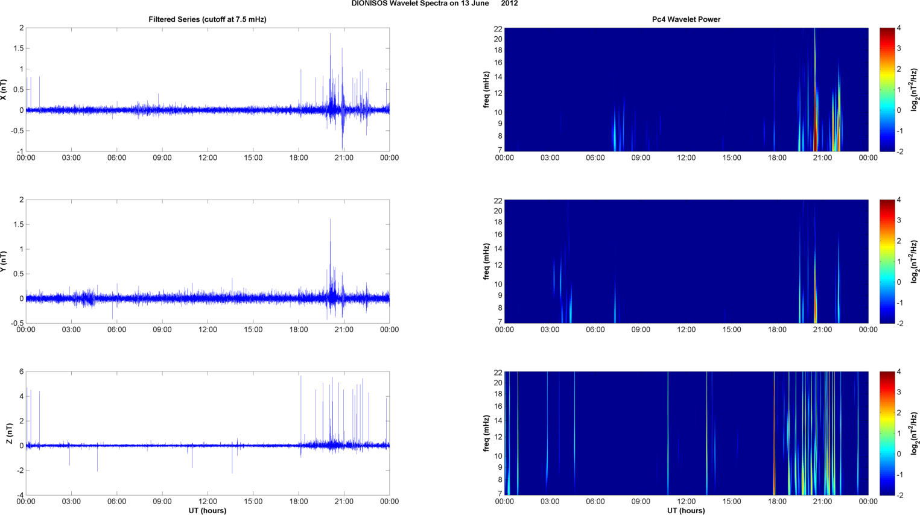The width and height of the screenshot is (920, 515).
Task: Click the 06:00 tick under the X series plot
Action: click(116, 157)
